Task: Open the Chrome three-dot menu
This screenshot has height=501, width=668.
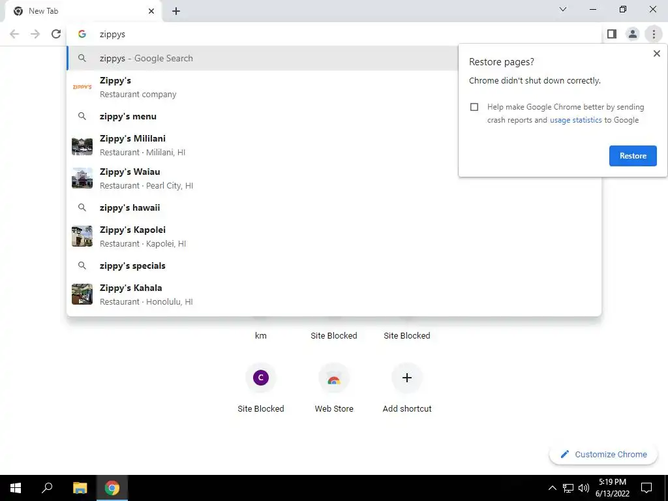Action: (654, 34)
